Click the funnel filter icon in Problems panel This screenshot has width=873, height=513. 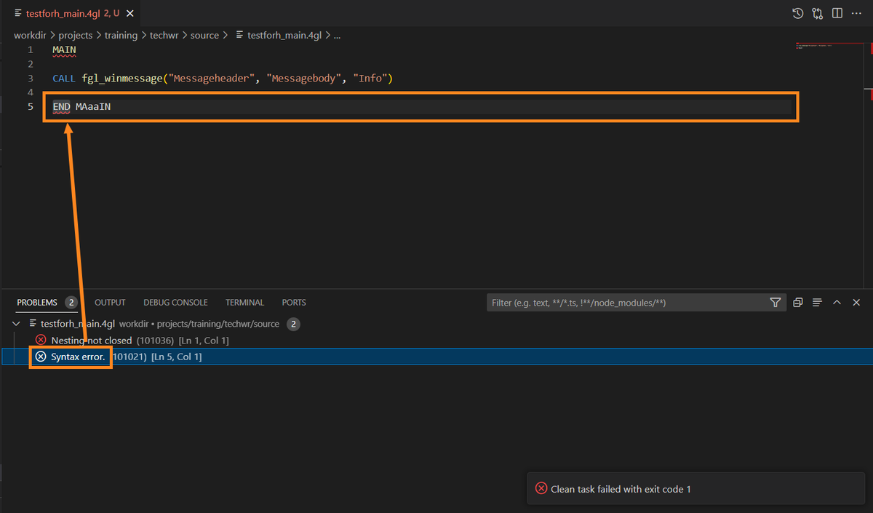tap(776, 303)
